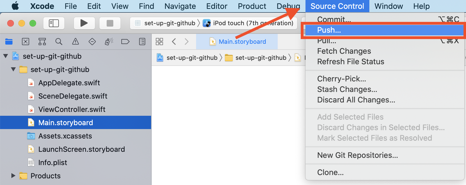Show the Source Control navigator
The height and width of the screenshot is (185, 466).
26,42
